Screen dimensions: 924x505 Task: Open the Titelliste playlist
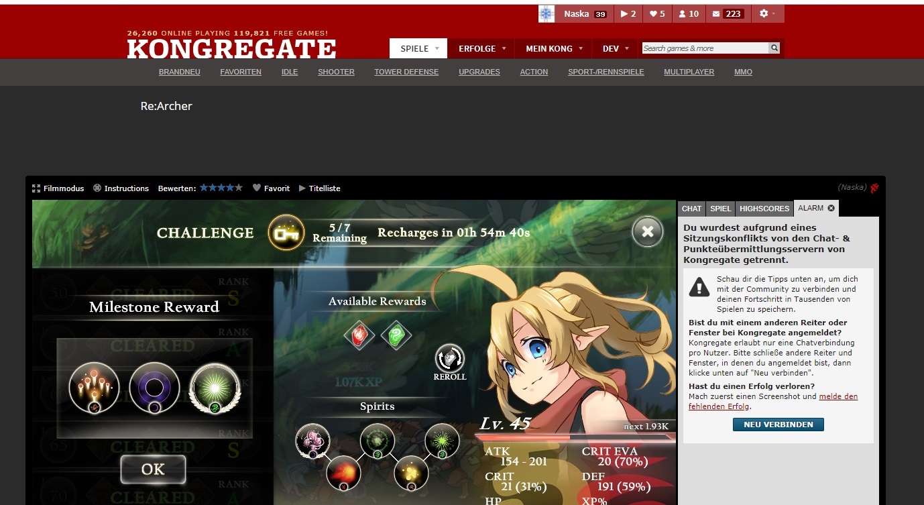(x=320, y=188)
